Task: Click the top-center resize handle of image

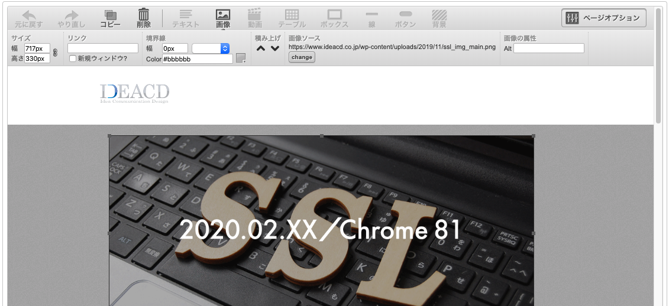Action: (x=322, y=136)
